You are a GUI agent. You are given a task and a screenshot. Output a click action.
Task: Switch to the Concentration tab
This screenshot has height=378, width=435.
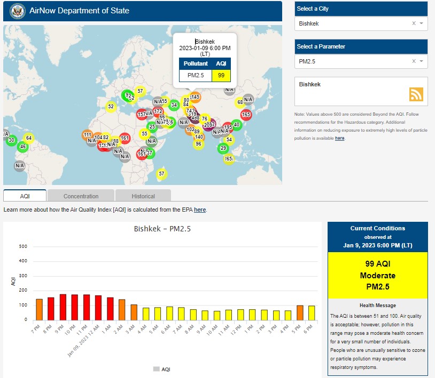click(81, 196)
